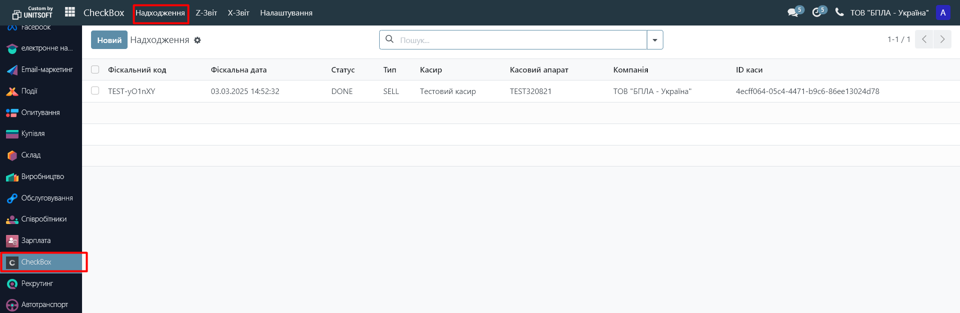960x313 pixels.
Task: Open the Email-маркетинг app in sidebar
Action: click(x=47, y=69)
